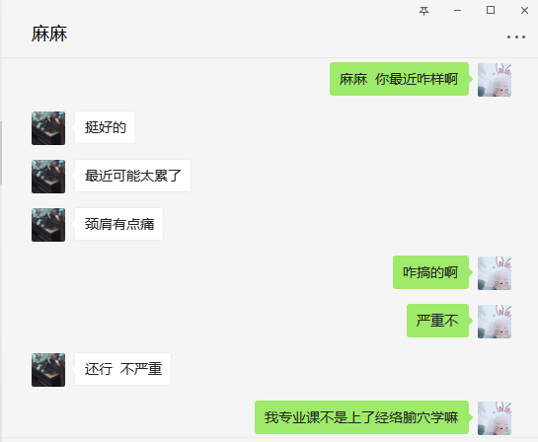The width and height of the screenshot is (538, 442).
Task: Click the 麻麻 chat title
Action: coord(49,34)
